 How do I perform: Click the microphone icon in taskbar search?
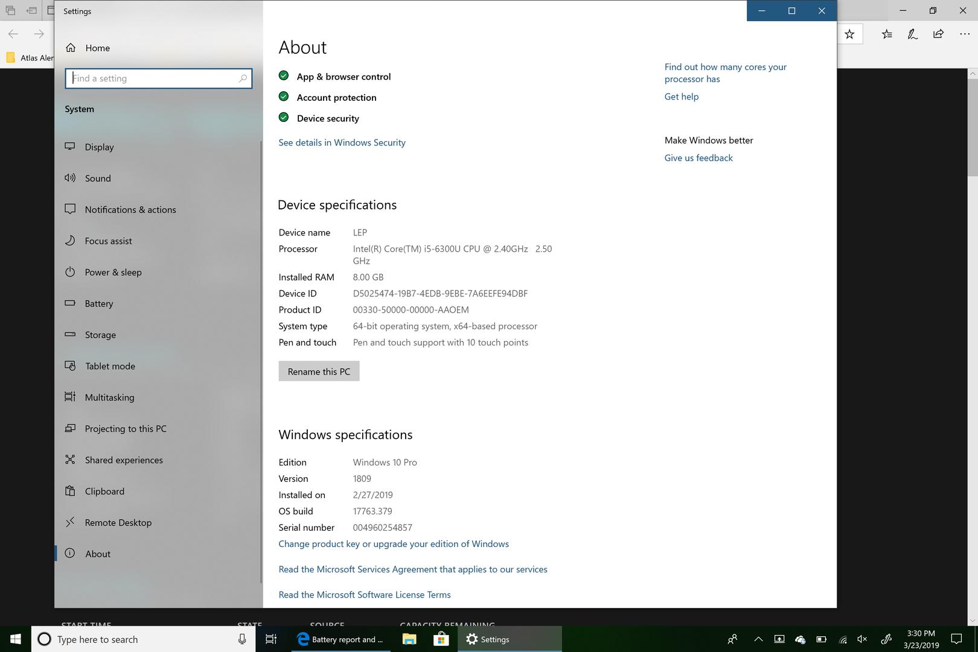point(242,639)
